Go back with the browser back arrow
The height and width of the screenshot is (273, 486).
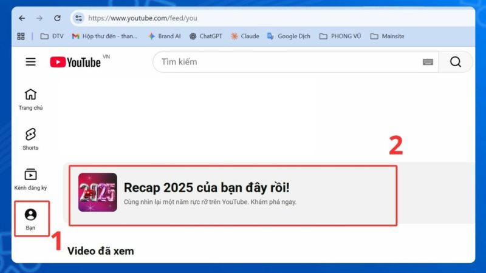pyautogui.click(x=22, y=18)
